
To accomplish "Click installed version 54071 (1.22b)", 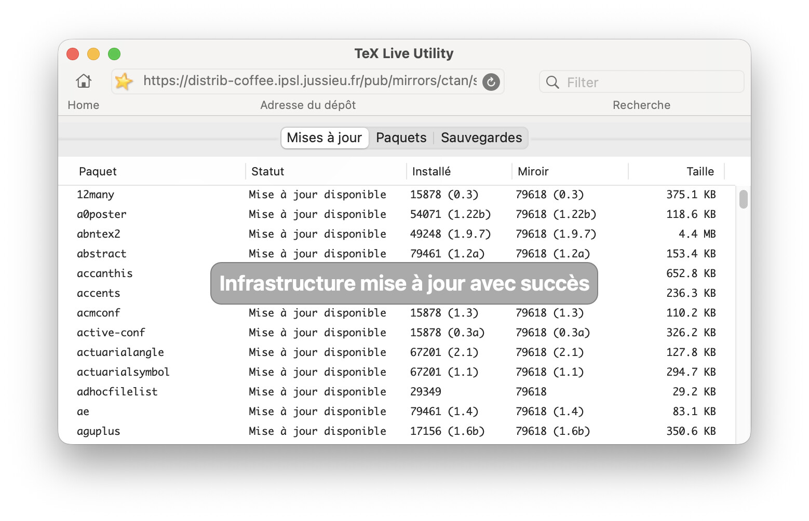I will [x=450, y=214].
